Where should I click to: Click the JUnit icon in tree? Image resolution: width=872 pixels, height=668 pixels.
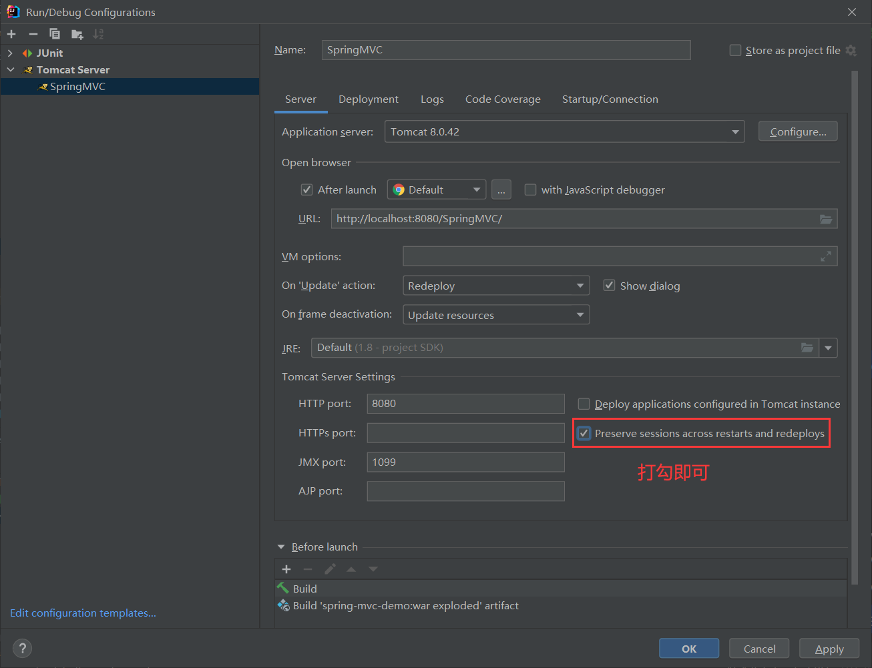pyautogui.click(x=27, y=53)
